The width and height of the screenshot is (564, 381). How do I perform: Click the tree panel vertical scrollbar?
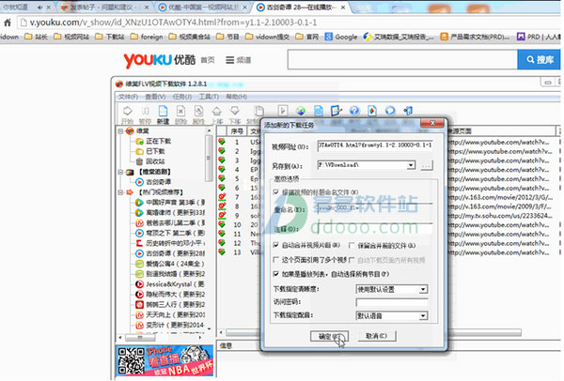(209, 156)
